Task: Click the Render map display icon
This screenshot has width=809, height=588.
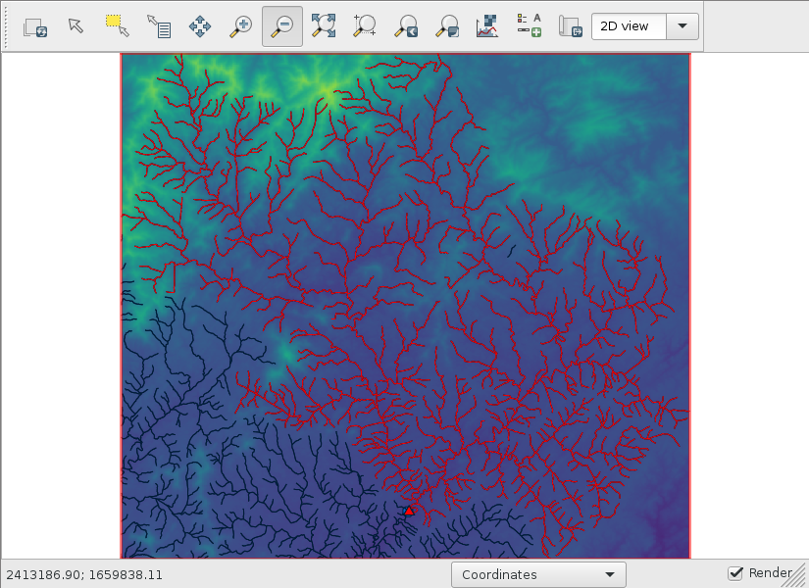Action: pos(35,27)
